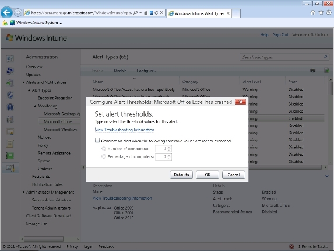
Task: Open the Software workspace icon in sidebar
Action: pos(10,120)
